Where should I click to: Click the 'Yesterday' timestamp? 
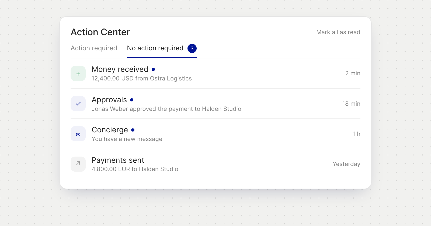[346, 164]
